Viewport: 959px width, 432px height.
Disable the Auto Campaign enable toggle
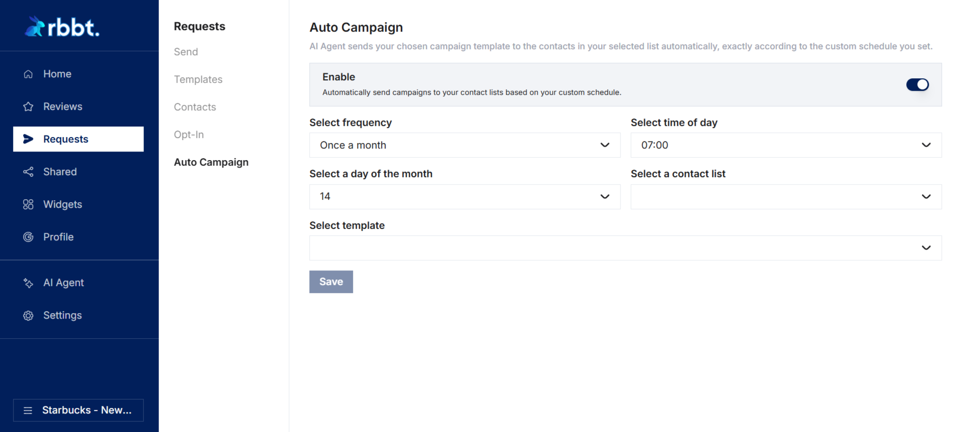pyautogui.click(x=917, y=85)
